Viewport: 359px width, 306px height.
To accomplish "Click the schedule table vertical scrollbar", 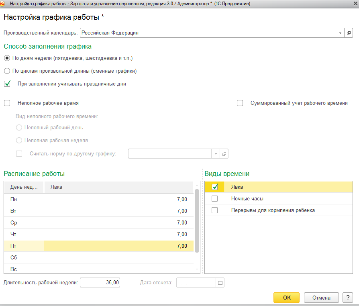I will point(197,221).
